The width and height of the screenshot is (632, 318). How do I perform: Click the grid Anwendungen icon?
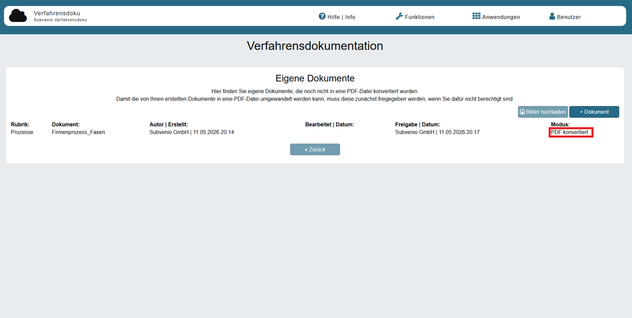coord(476,16)
